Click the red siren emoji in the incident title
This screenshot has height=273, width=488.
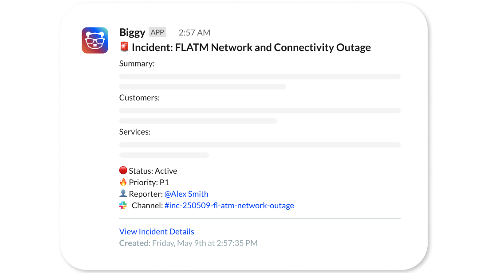coord(124,47)
